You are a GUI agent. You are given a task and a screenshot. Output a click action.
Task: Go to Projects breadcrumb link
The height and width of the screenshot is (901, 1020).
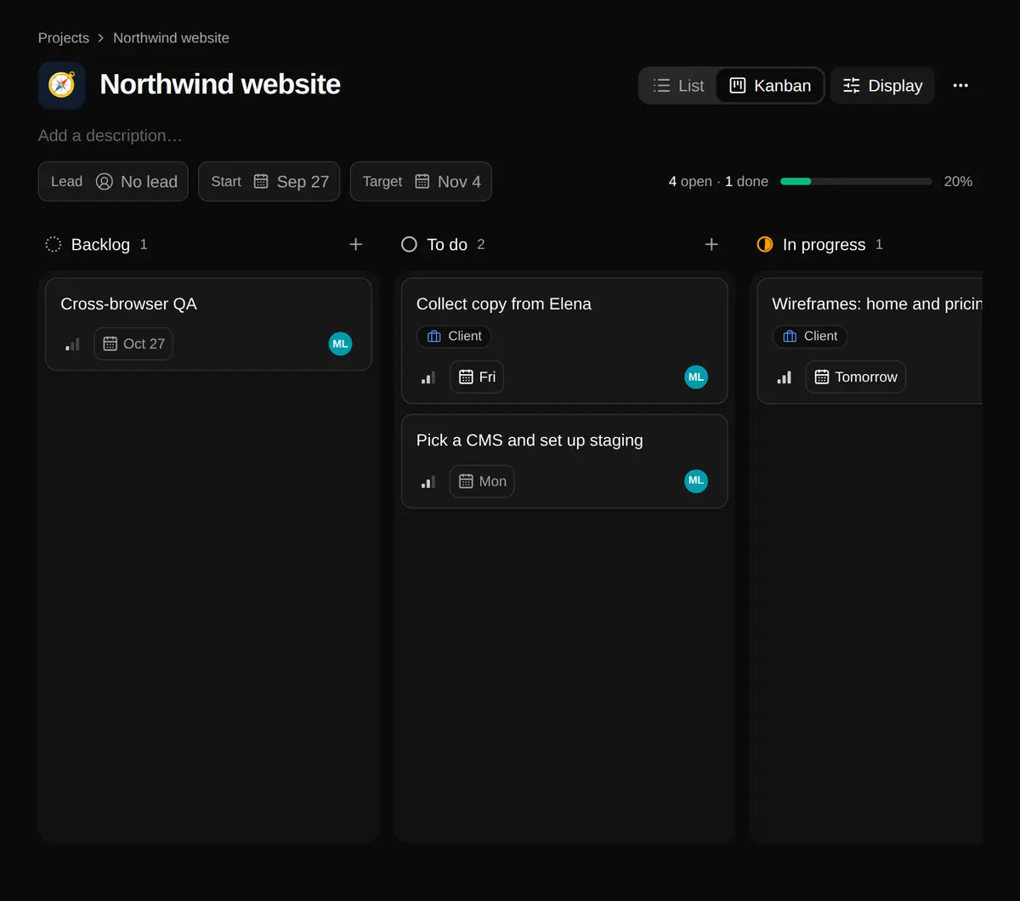pyautogui.click(x=64, y=38)
